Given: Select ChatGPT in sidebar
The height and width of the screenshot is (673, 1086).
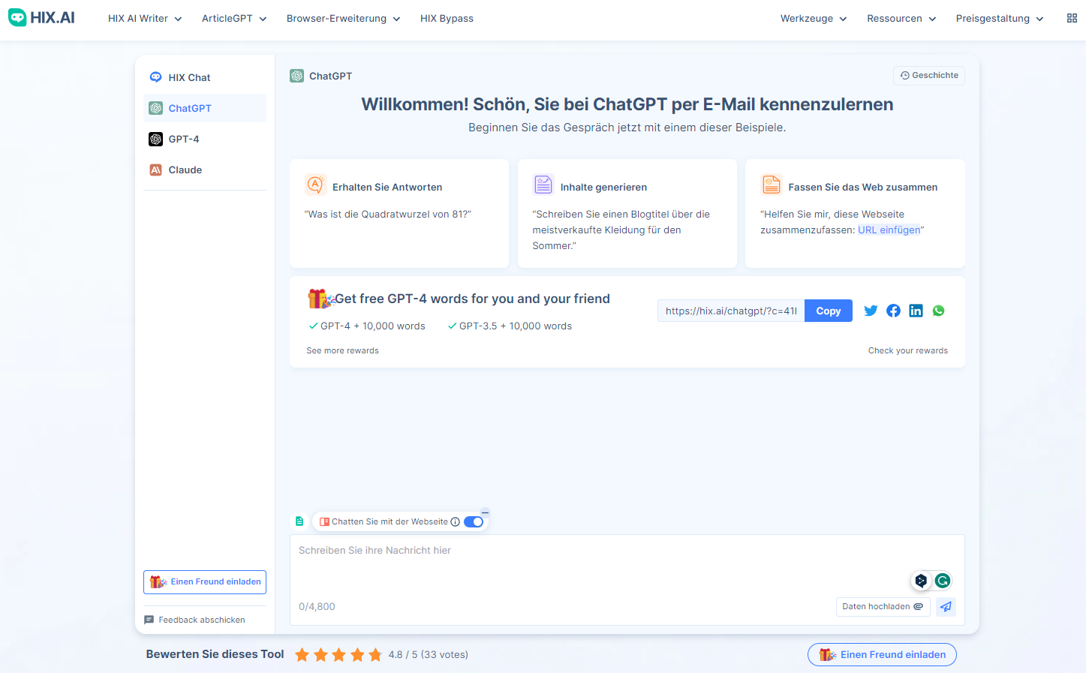Looking at the screenshot, I should point(205,108).
